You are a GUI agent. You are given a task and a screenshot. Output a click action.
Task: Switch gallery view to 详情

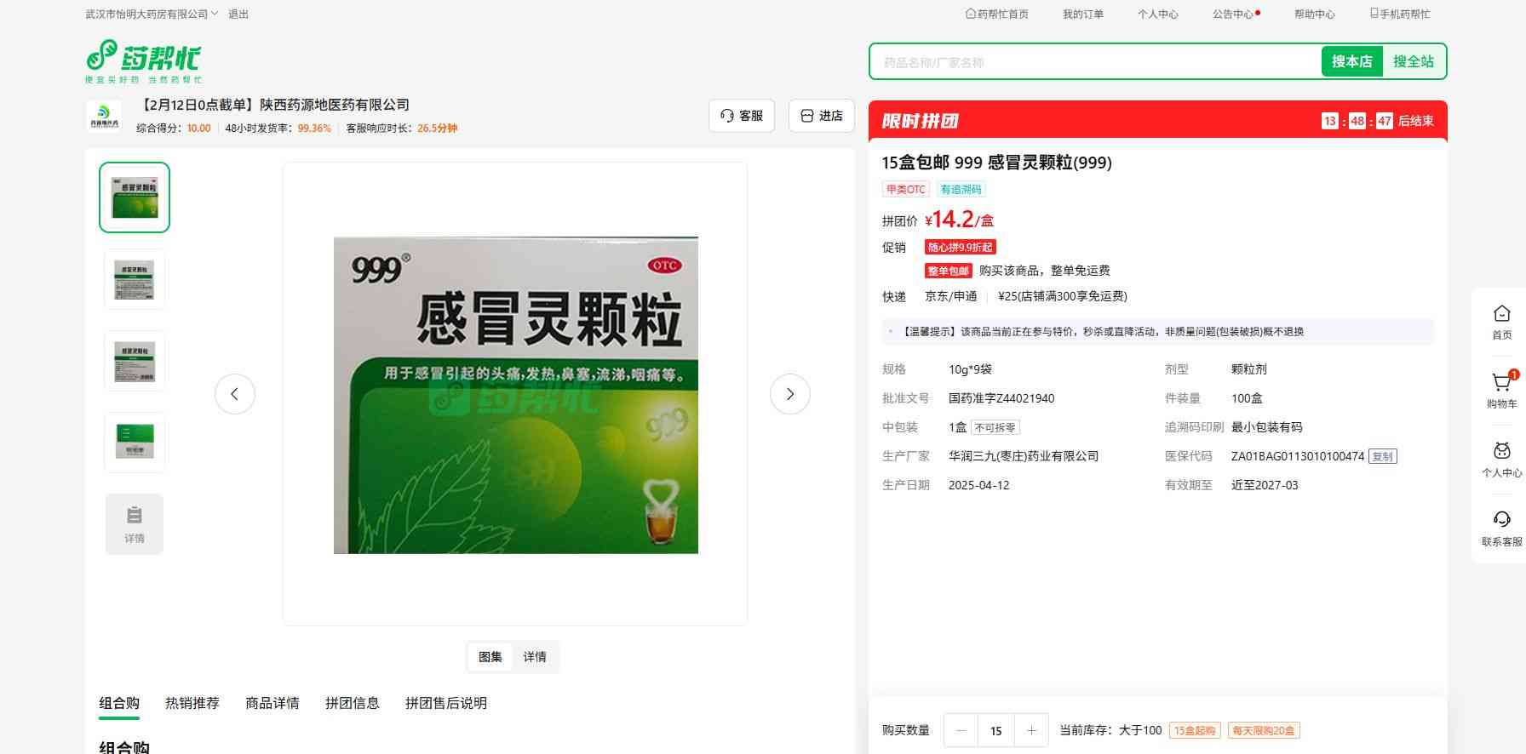(x=535, y=657)
